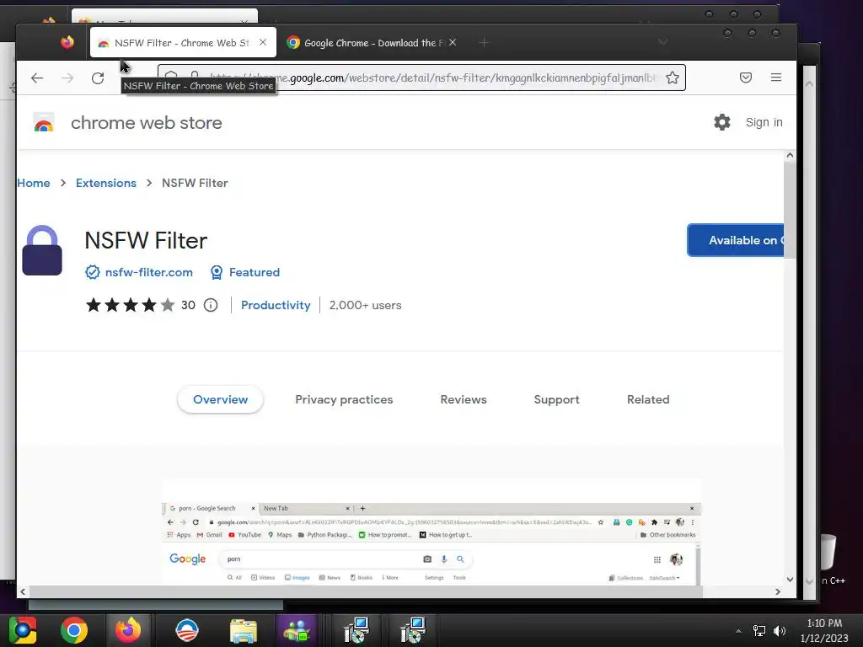Open the Reviews tab
Screen dimensions: 863x647
(464, 399)
